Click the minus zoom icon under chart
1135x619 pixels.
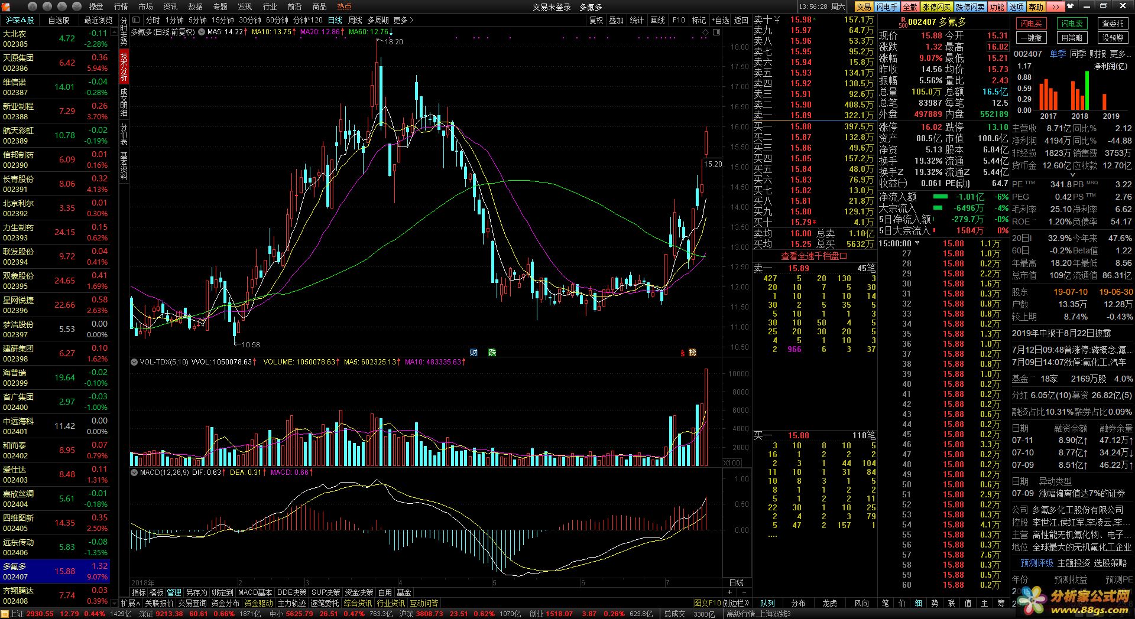[744, 592]
